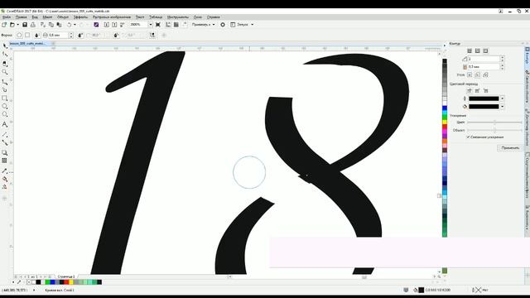Select the Smart Fill tool
530x298 pixels.
5,187
